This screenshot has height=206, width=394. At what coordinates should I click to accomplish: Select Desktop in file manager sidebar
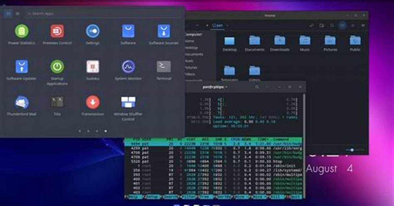pos(191,48)
